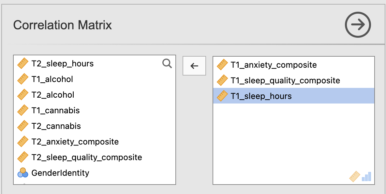Select T1_cannabis in the left list
This screenshot has height=194, width=386.
pyautogui.click(x=95, y=110)
